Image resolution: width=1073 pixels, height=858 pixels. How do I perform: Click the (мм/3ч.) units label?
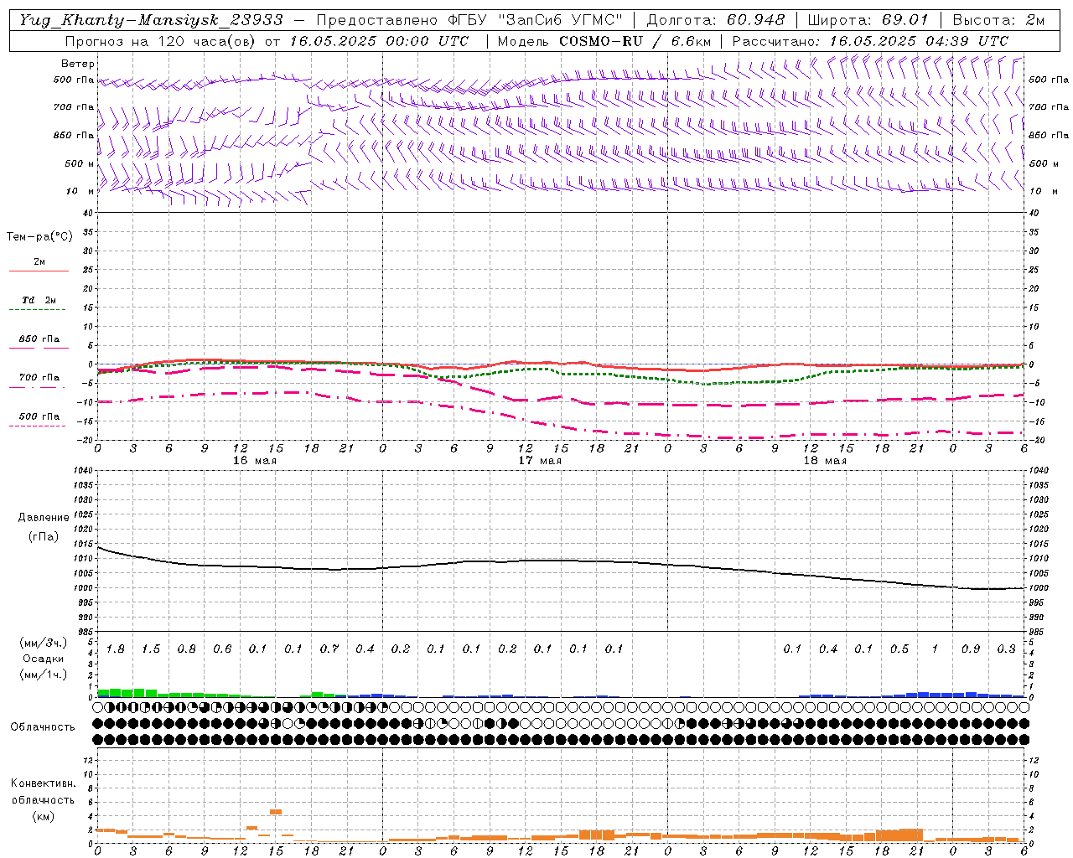pos(44,643)
